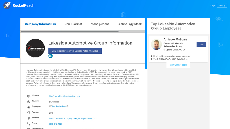Open the Lakeside Automotive Group LinkedIn icon
The image size is (230, 129).
tap(51, 56)
